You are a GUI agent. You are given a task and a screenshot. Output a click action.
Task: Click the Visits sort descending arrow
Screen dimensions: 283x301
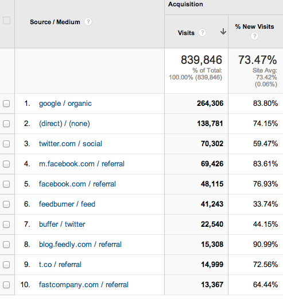coord(223,32)
